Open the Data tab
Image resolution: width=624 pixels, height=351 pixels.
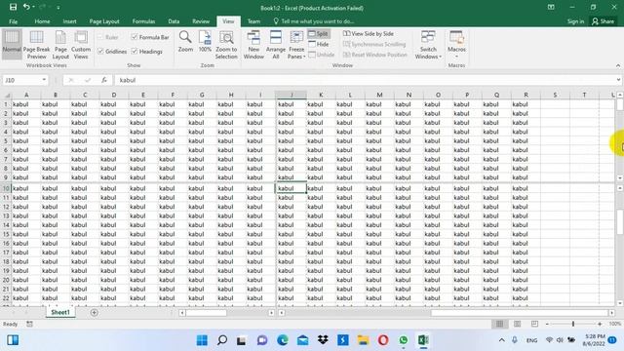[x=174, y=21]
